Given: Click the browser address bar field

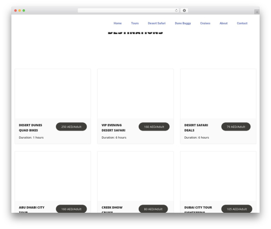Looking at the screenshot, I should [x=128, y=11].
